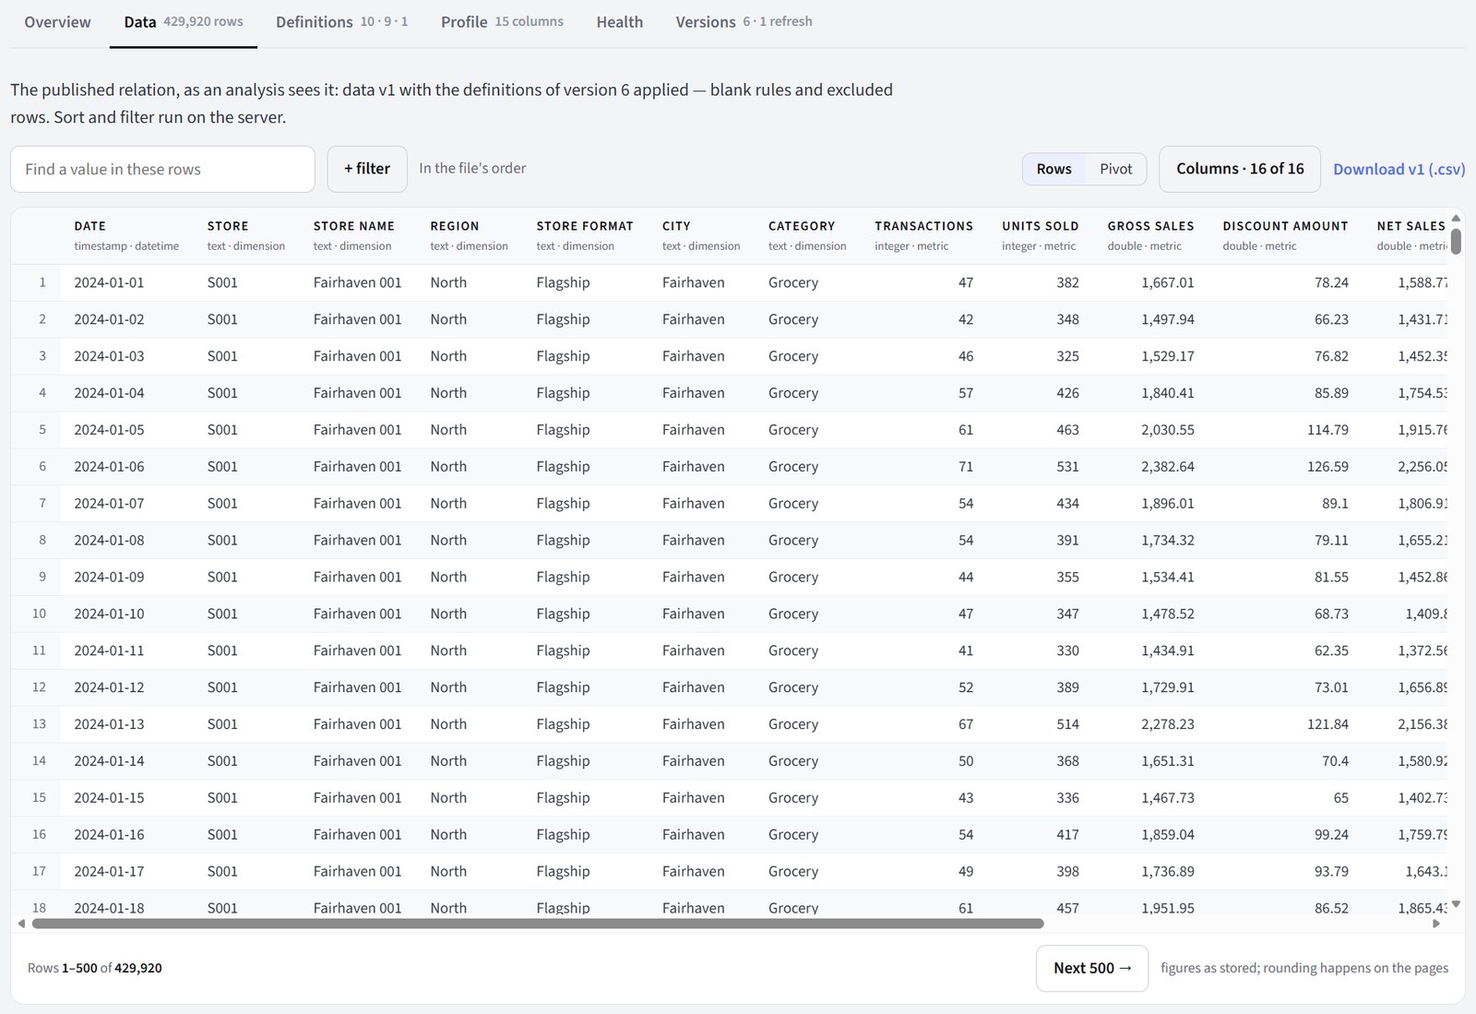Sort by the UNITS SOLD column header

pos(1040,226)
